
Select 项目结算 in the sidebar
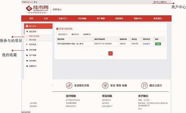[x=33, y=40]
